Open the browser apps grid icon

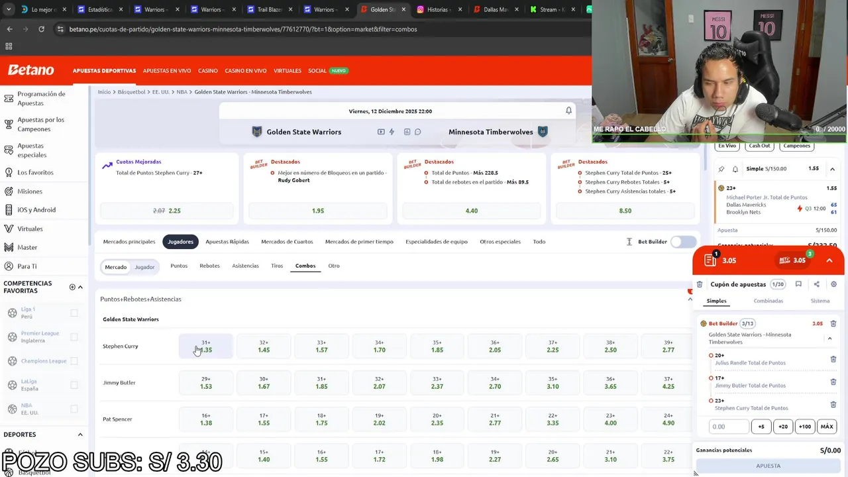click(9, 46)
